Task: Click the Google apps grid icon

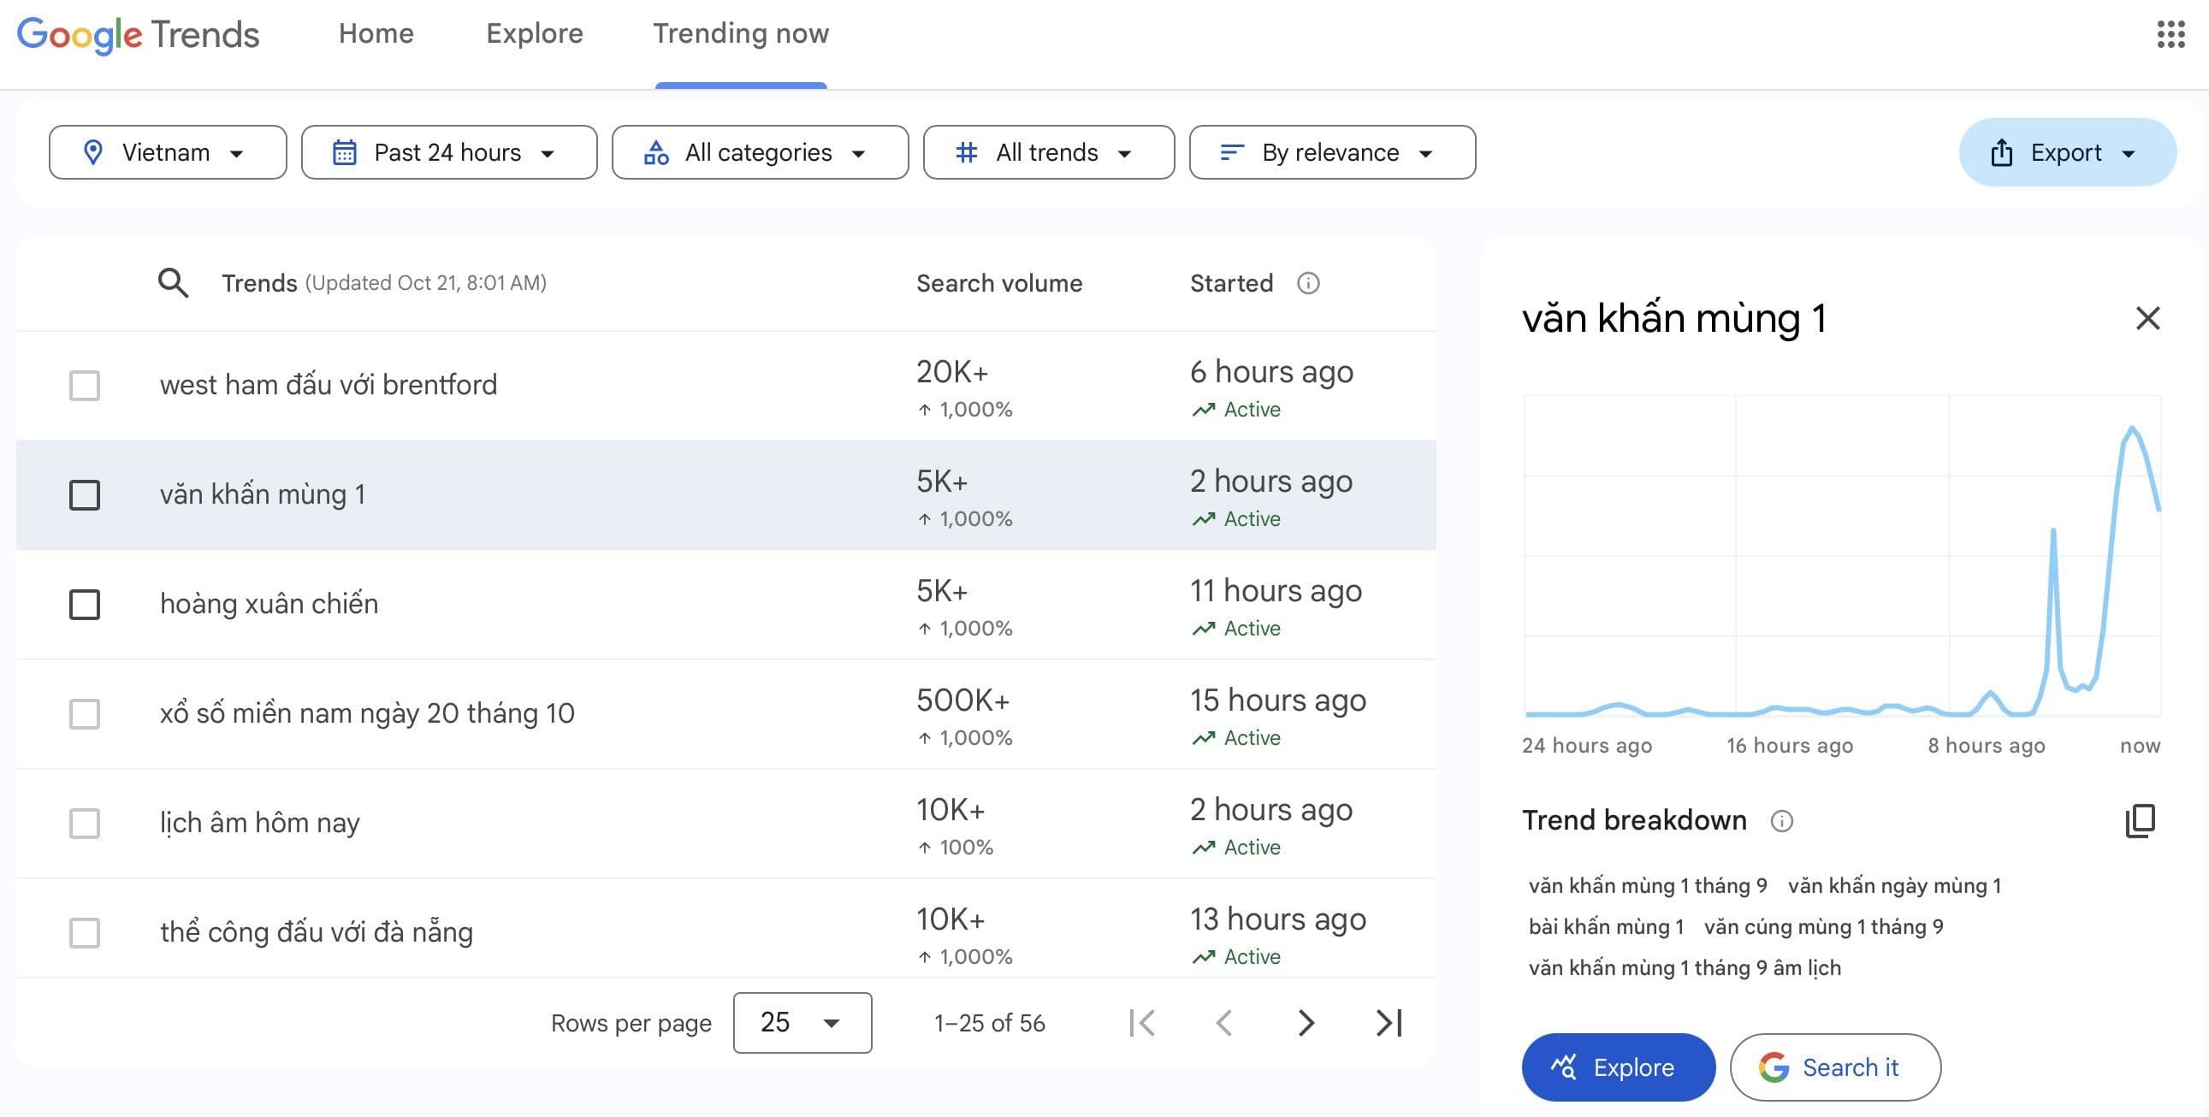Action: coord(2171,34)
